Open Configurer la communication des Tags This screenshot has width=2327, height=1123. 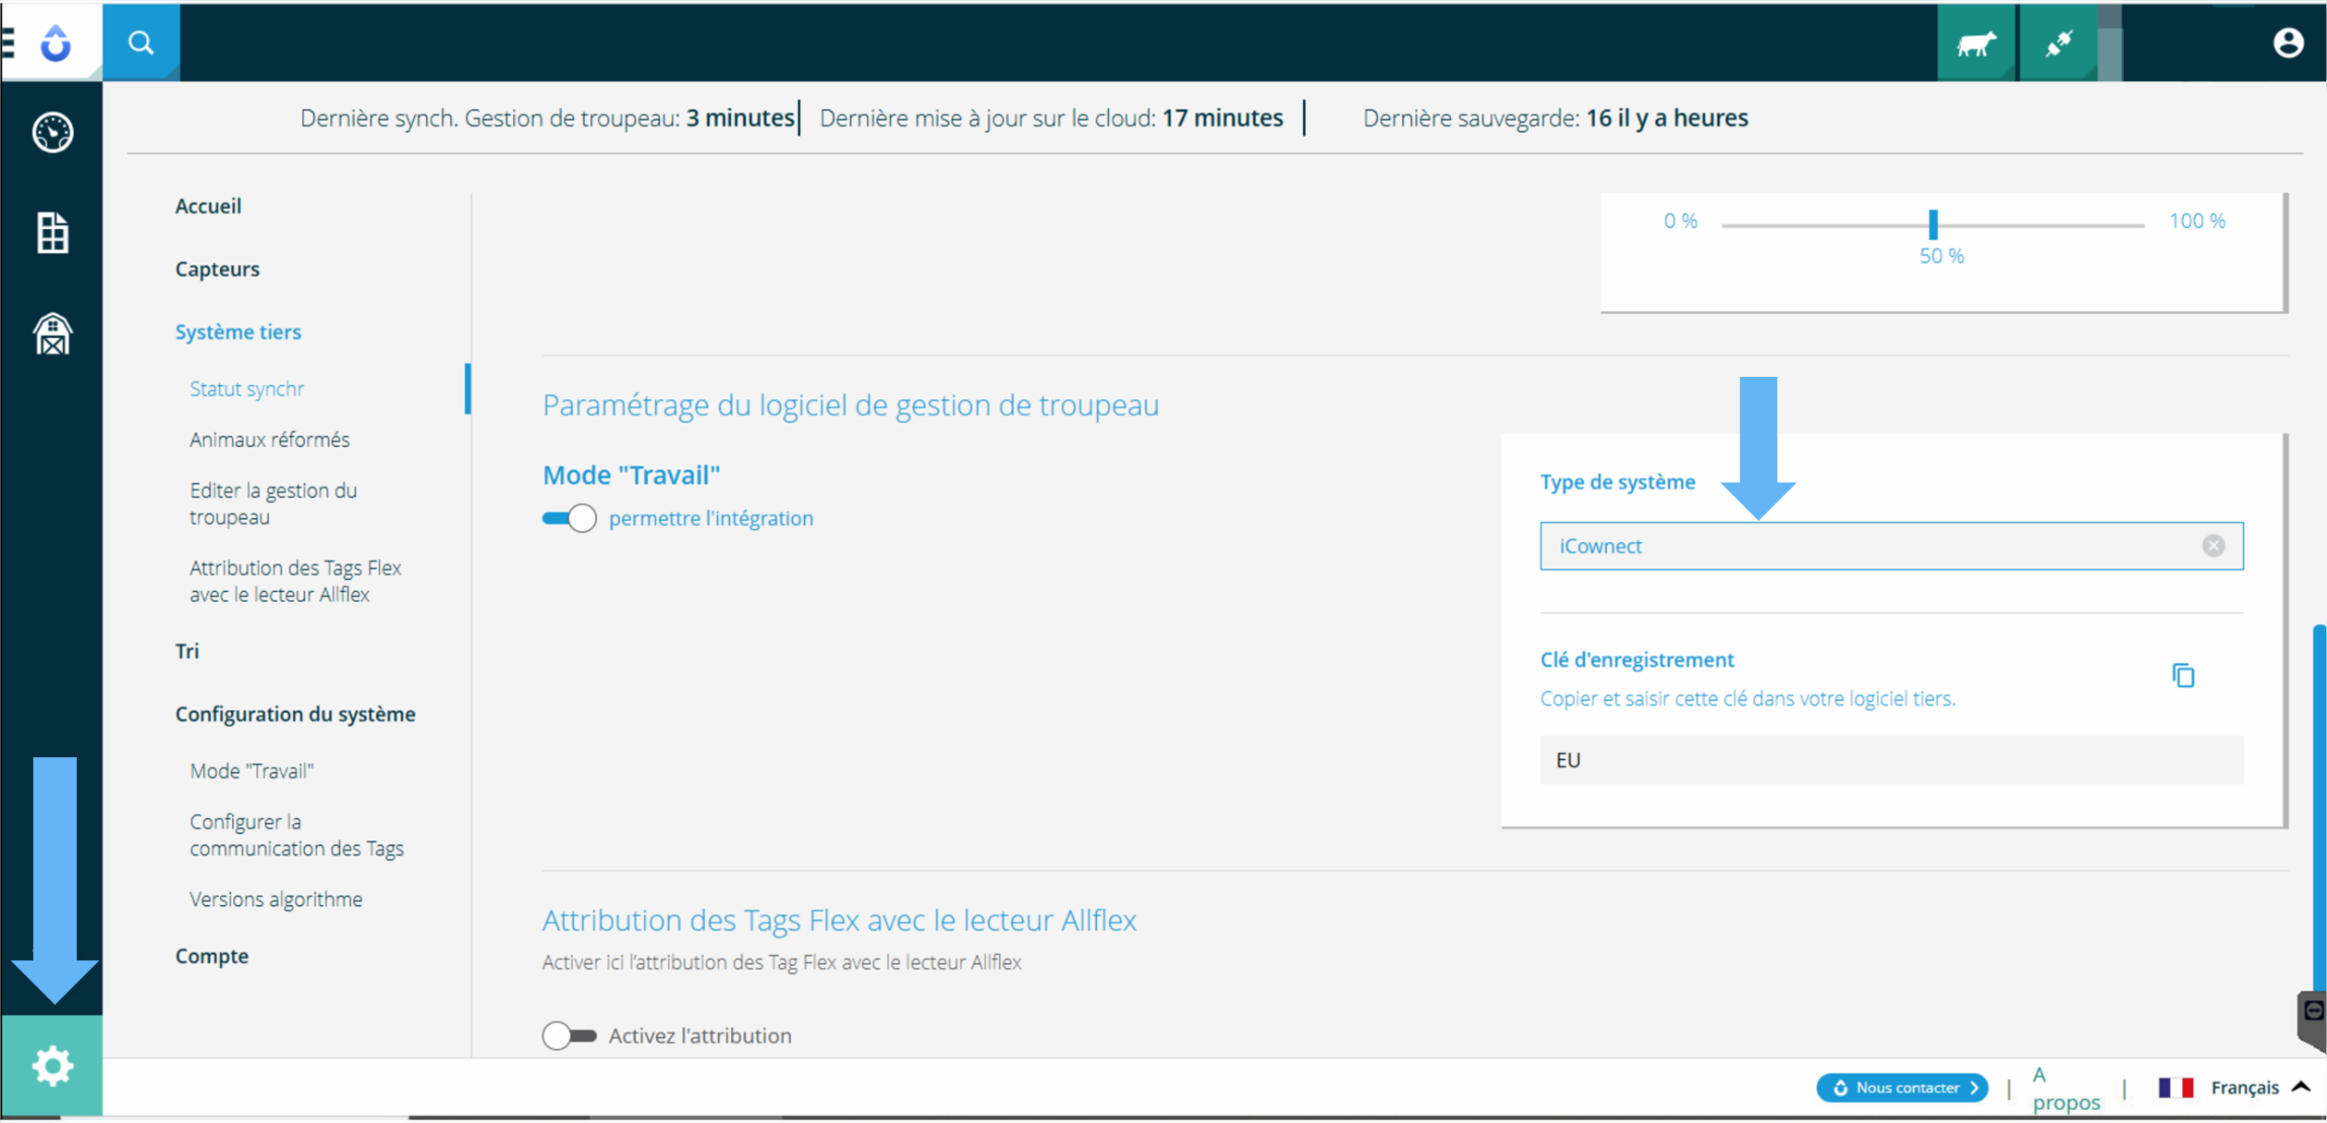(297, 835)
